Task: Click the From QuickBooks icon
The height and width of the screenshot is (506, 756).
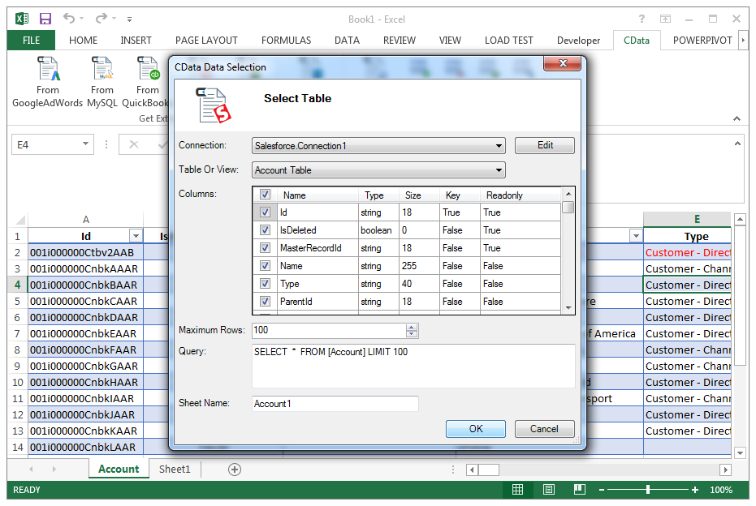Action: (x=148, y=68)
